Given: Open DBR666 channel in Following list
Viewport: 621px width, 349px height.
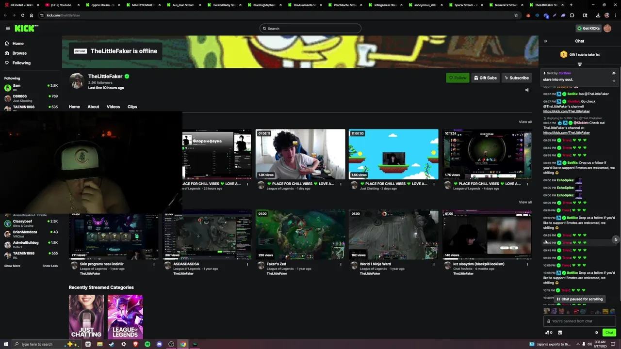Looking at the screenshot, I should (x=31, y=98).
